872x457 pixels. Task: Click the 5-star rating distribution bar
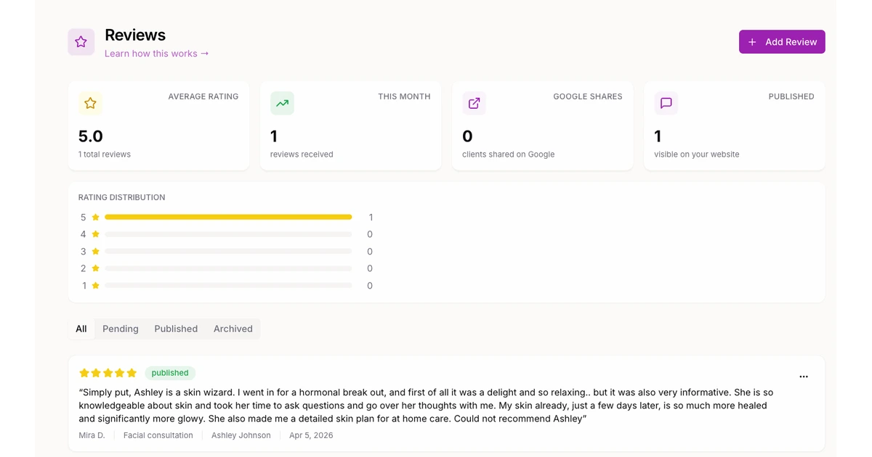[x=228, y=217]
